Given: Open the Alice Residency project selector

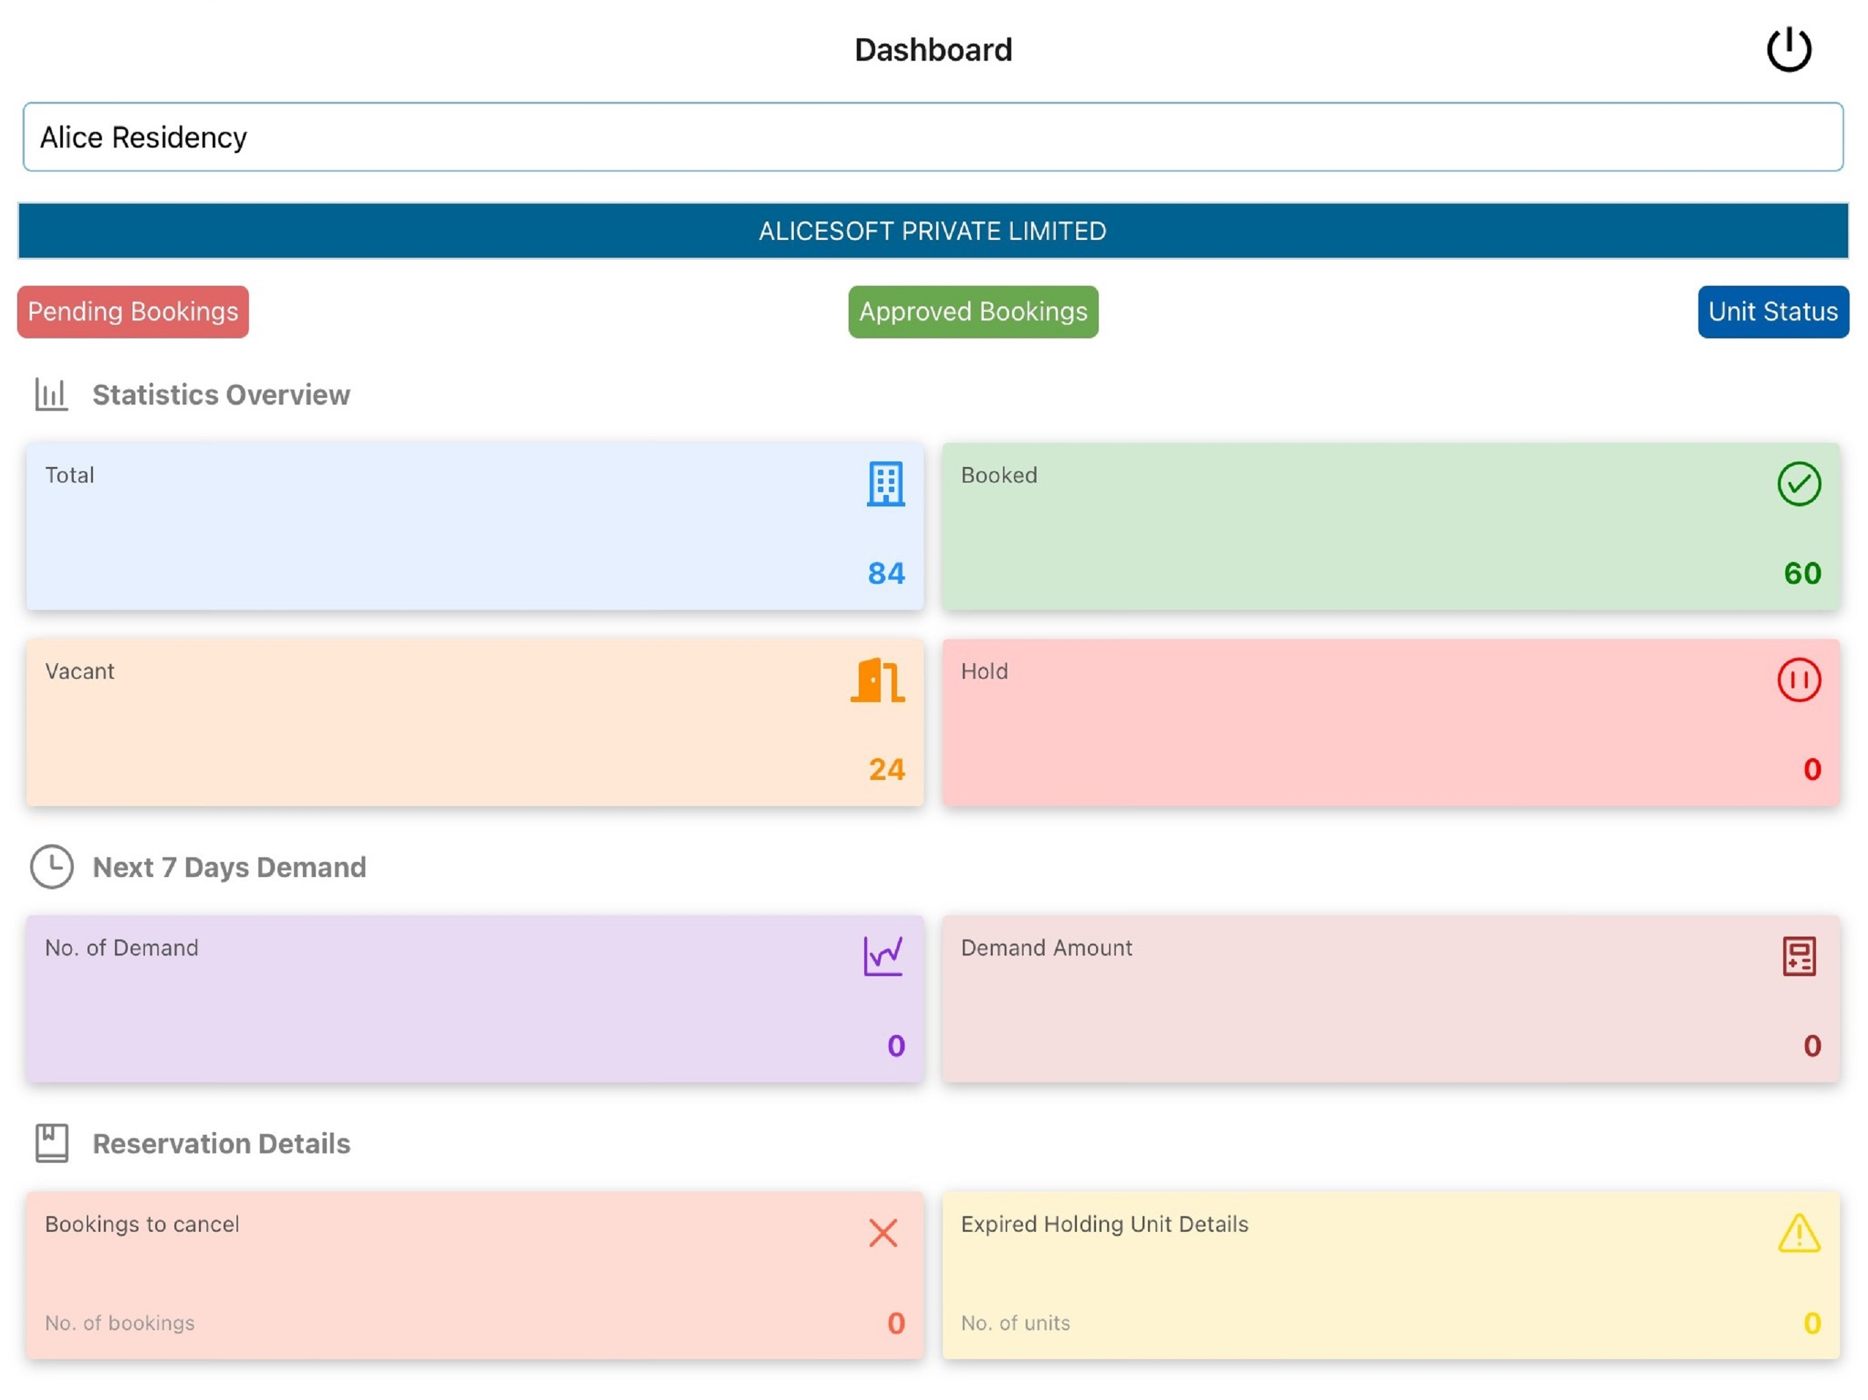Looking at the screenshot, I should click(933, 137).
